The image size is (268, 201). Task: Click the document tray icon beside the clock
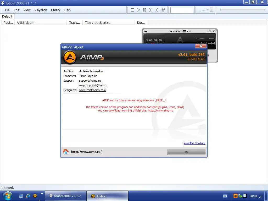(x=245, y=196)
